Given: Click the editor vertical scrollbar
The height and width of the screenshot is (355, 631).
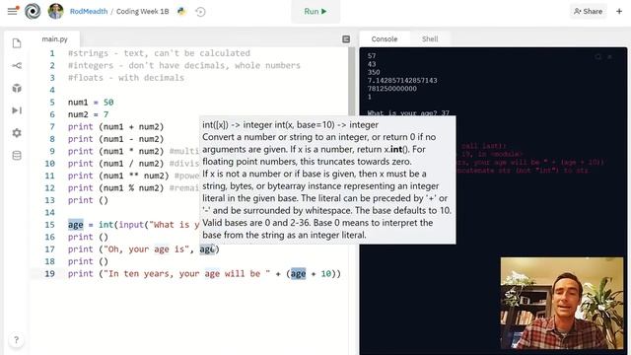Looking at the screenshot, I should pyautogui.click(x=352, y=81).
